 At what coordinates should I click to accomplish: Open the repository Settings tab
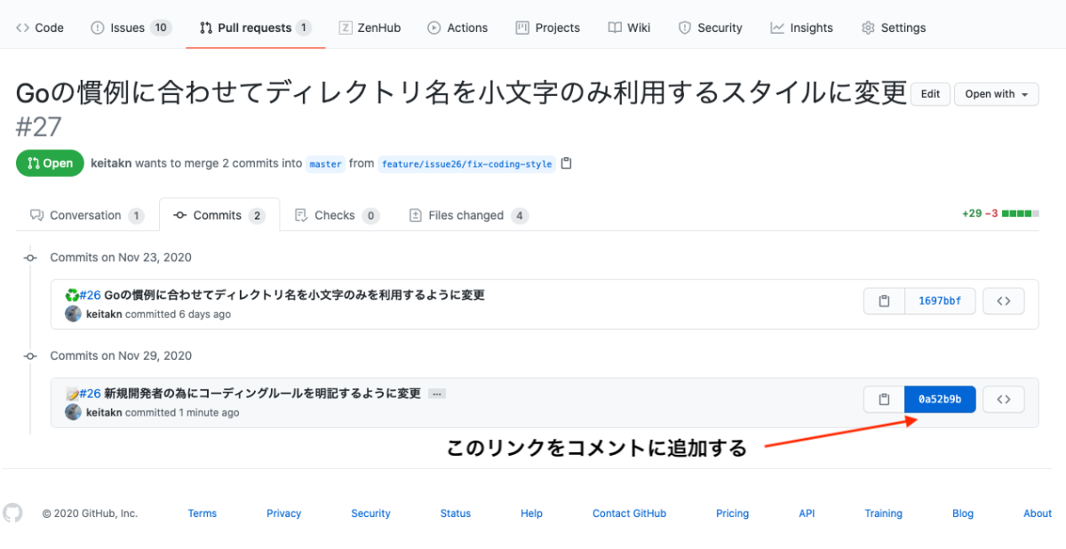pos(894,28)
